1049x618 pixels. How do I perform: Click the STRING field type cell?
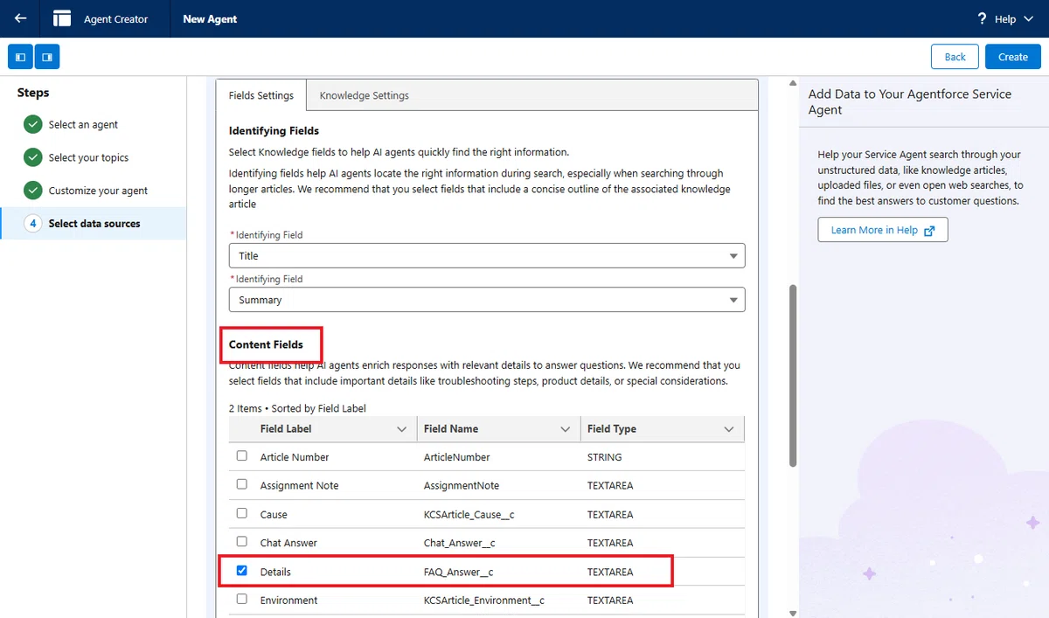pyautogui.click(x=605, y=457)
